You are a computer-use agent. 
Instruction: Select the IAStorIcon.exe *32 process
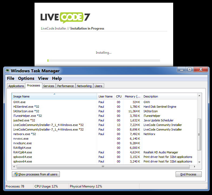click(104, 111)
